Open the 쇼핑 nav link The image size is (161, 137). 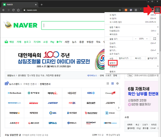45,42
